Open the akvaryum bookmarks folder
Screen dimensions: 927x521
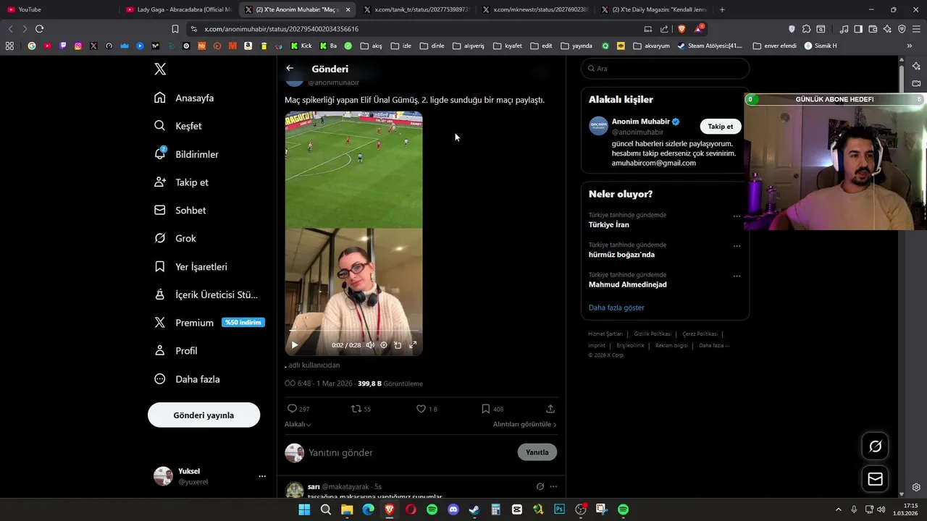click(651, 46)
